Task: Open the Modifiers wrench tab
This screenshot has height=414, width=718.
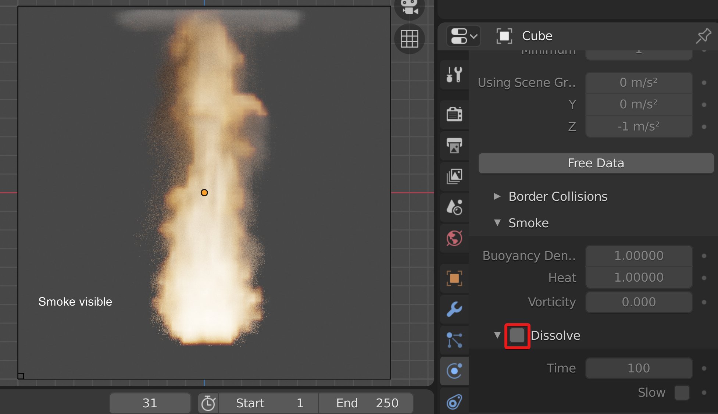Action: pyautogui.click(x=454, y=309)
